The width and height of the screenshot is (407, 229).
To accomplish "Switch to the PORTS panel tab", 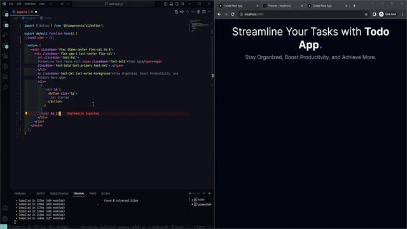I will tap(93, 193).
